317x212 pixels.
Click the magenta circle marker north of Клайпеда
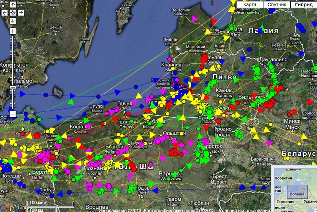(169, 59)
